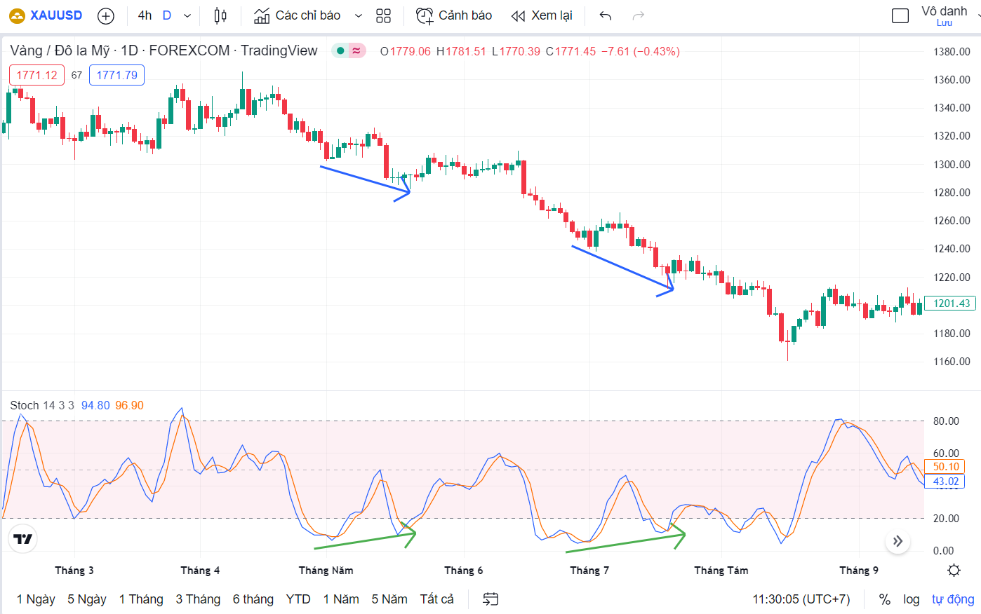Select the 6 tháng date range

point(253,599)
